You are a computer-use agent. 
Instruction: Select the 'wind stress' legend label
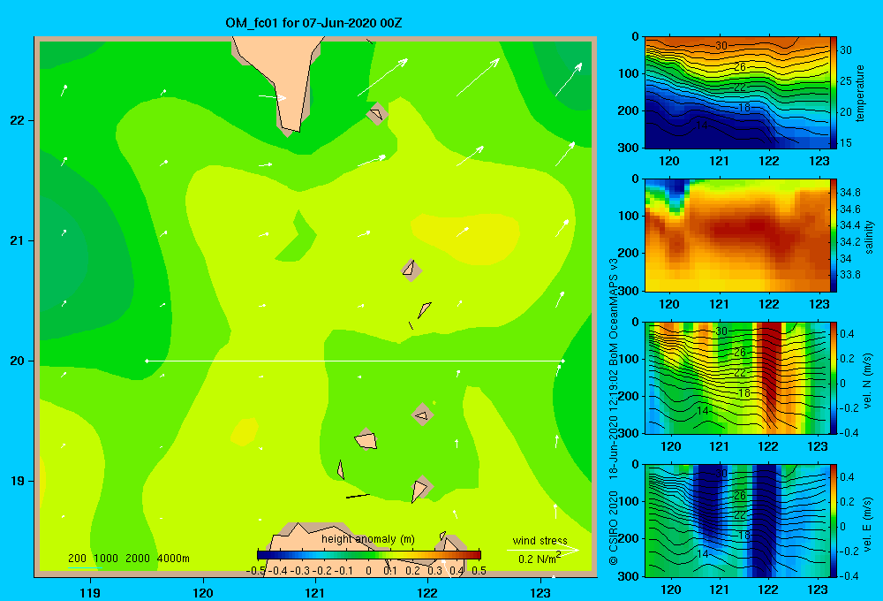[540, 540]
